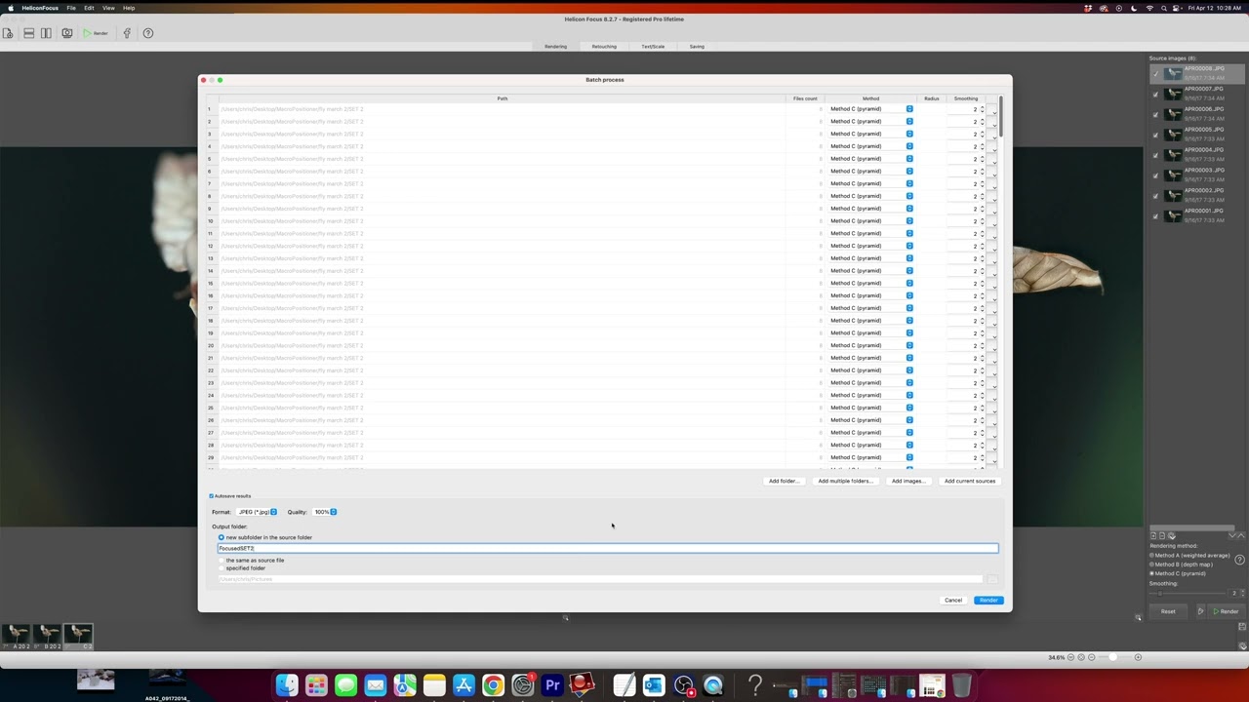
Task: Click the Add current sources button
Action: coord(970,481)
